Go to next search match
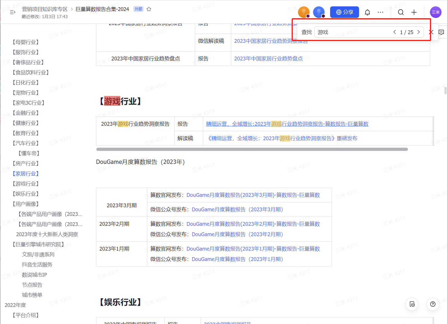This screenshot has width=447, height=324. 418,32
